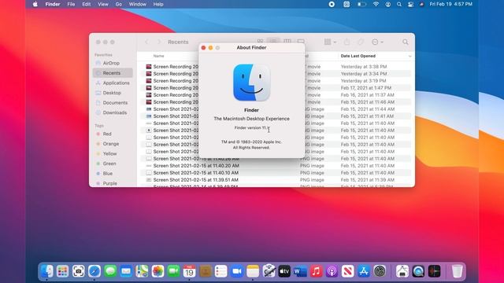This screenshot has width=504, height=283.
Task: Open Safari from the Dock
Action: 94,271
